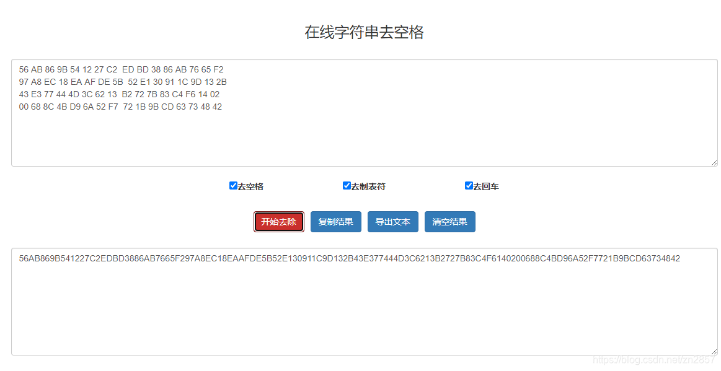Click the 去制表符 label text

(368, 186)
